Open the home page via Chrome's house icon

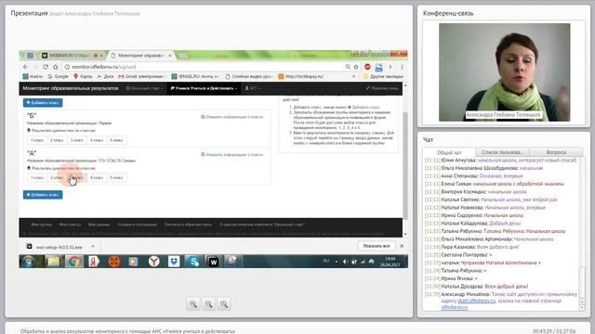coord(56,67)
